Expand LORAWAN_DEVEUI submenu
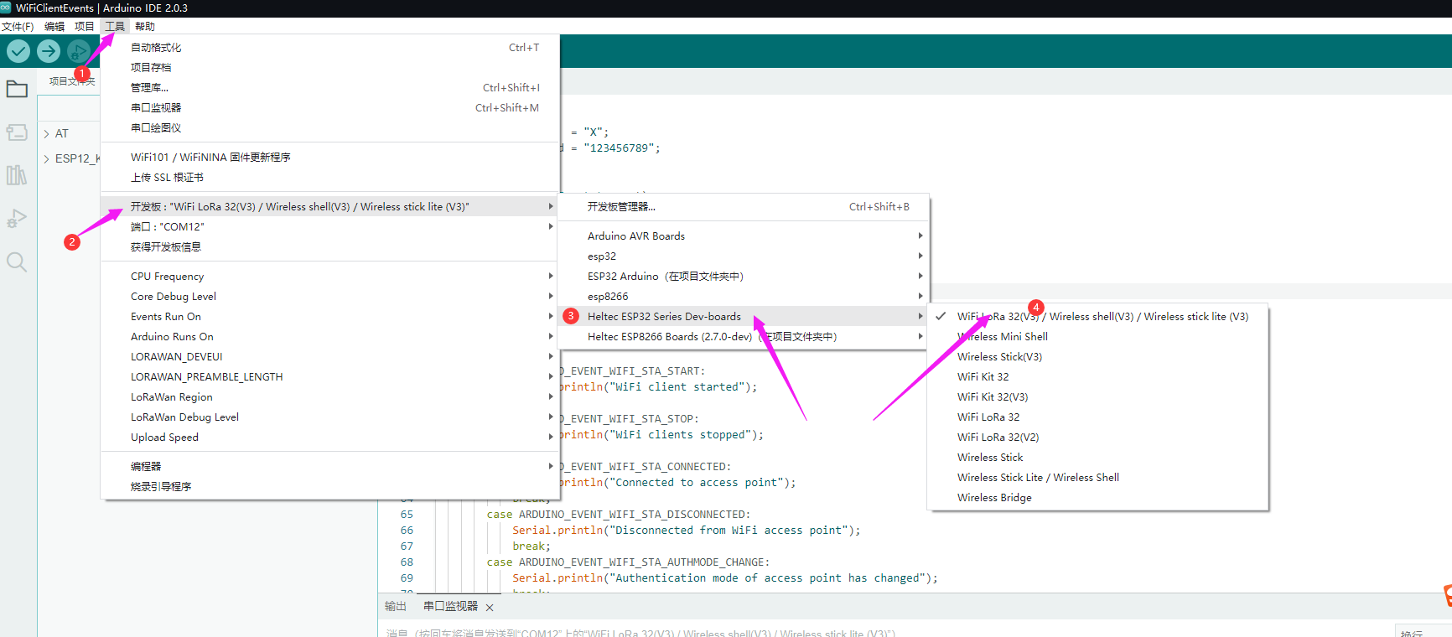This screenshot has width=1452, height=637. point(330,357)
